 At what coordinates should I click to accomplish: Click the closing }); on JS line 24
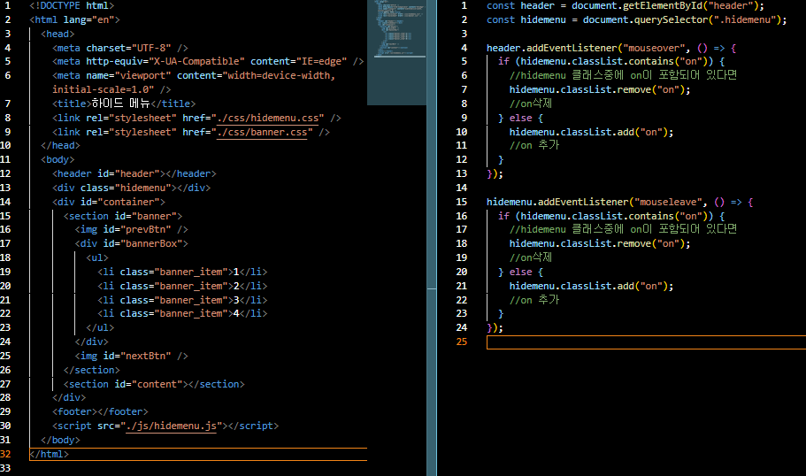[495, 327]
